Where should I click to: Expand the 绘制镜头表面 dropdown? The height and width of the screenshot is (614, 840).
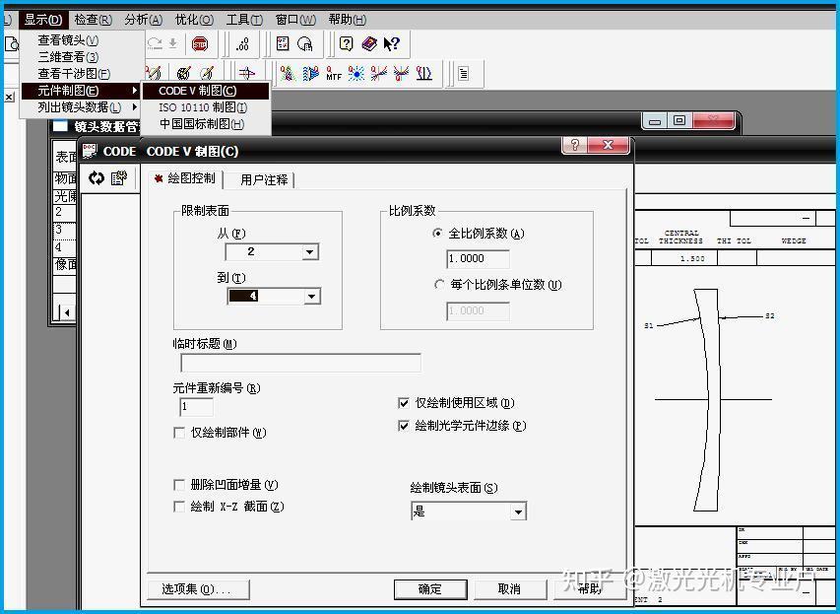coord(516,511)
